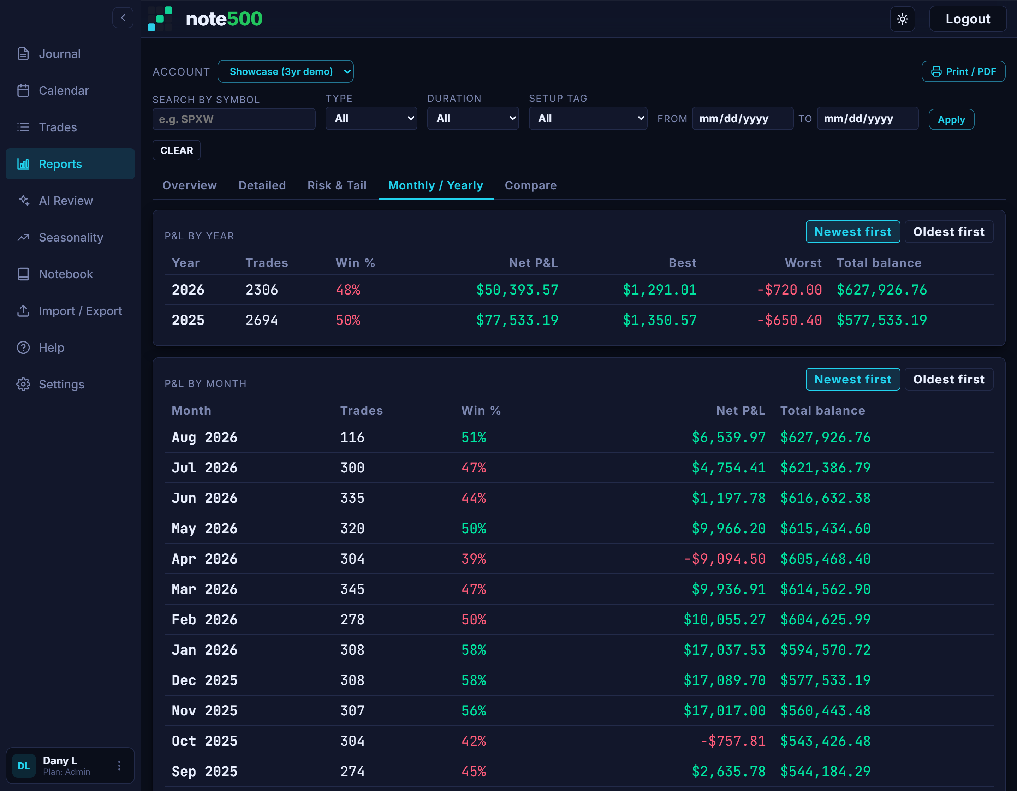Open AI Review from the sidebar
Screen dimensions: 1017x791
click(x=70, y=201)
